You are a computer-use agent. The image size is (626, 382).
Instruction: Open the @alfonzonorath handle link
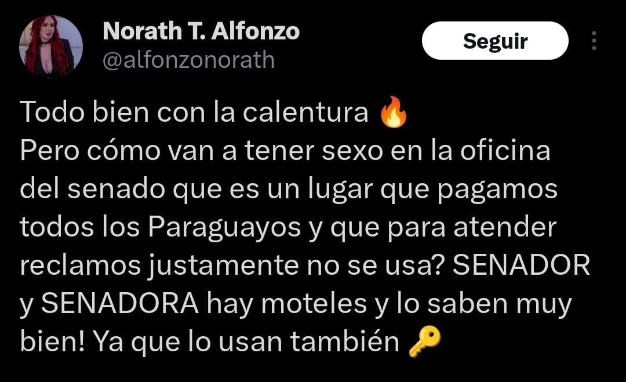188,60
